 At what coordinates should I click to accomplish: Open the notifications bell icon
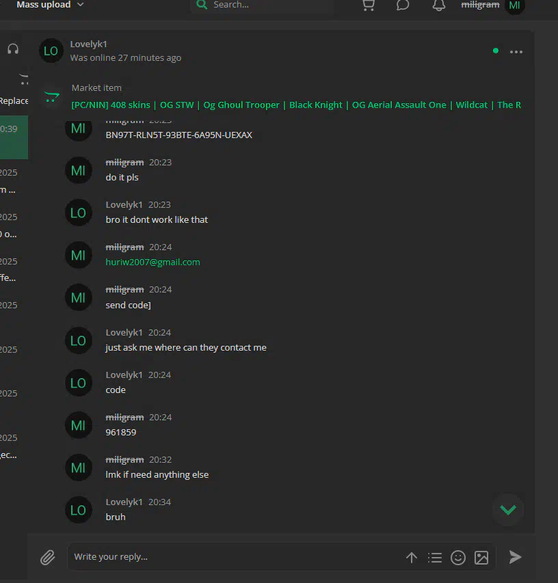click(x=439, y=5)
